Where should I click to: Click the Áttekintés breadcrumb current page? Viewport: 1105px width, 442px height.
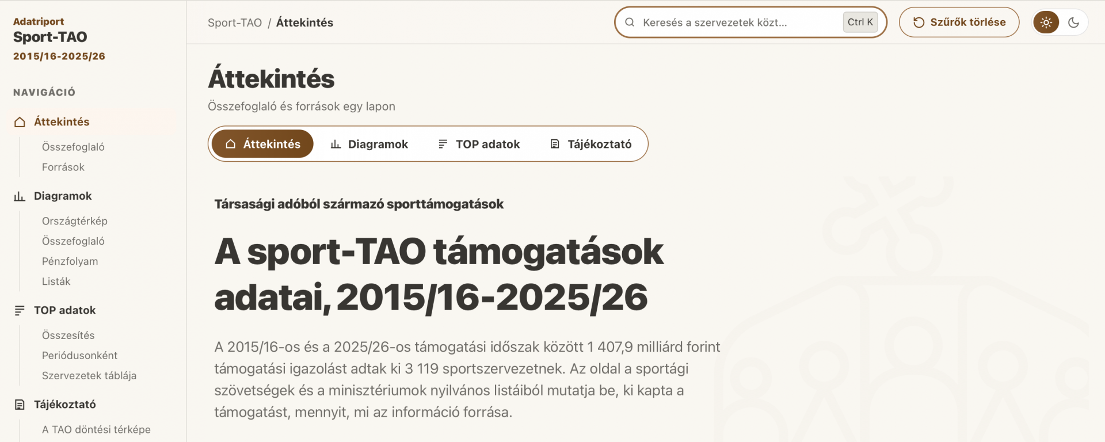[x=304, y=22]
